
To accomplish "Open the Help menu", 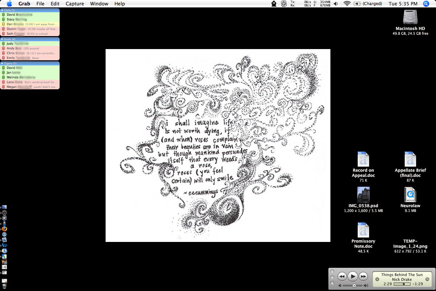I will (120, 4).
